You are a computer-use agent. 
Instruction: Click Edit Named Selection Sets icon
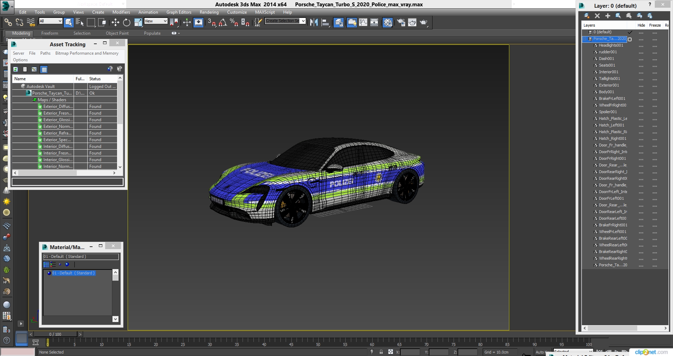[x=258, y=22]
